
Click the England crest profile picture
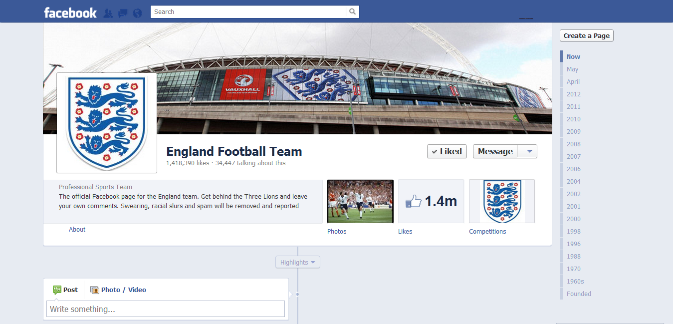click(x=107, y=123)
